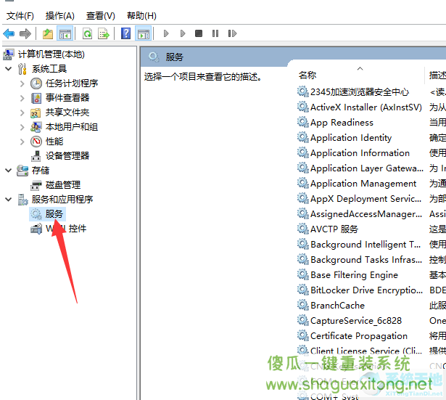Collapse the 服务和应用程序 tree node
Screen dimensions: 446x400
coord(9,200)
